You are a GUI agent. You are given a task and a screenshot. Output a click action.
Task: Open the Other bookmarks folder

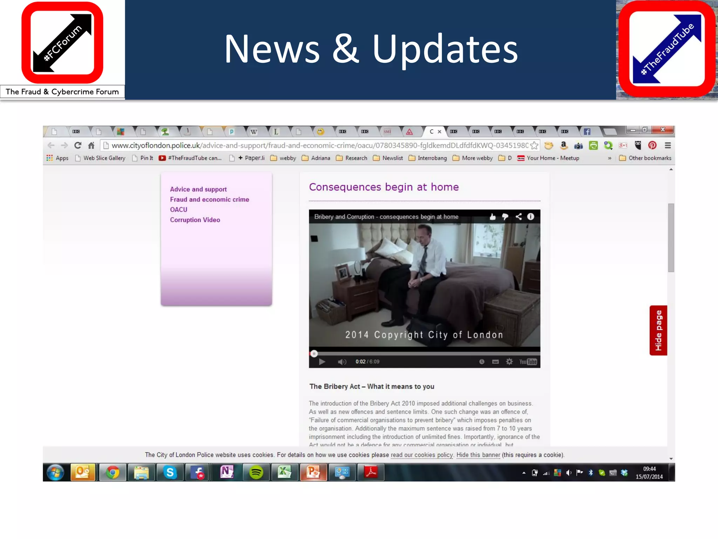click(x=645, y=158)
